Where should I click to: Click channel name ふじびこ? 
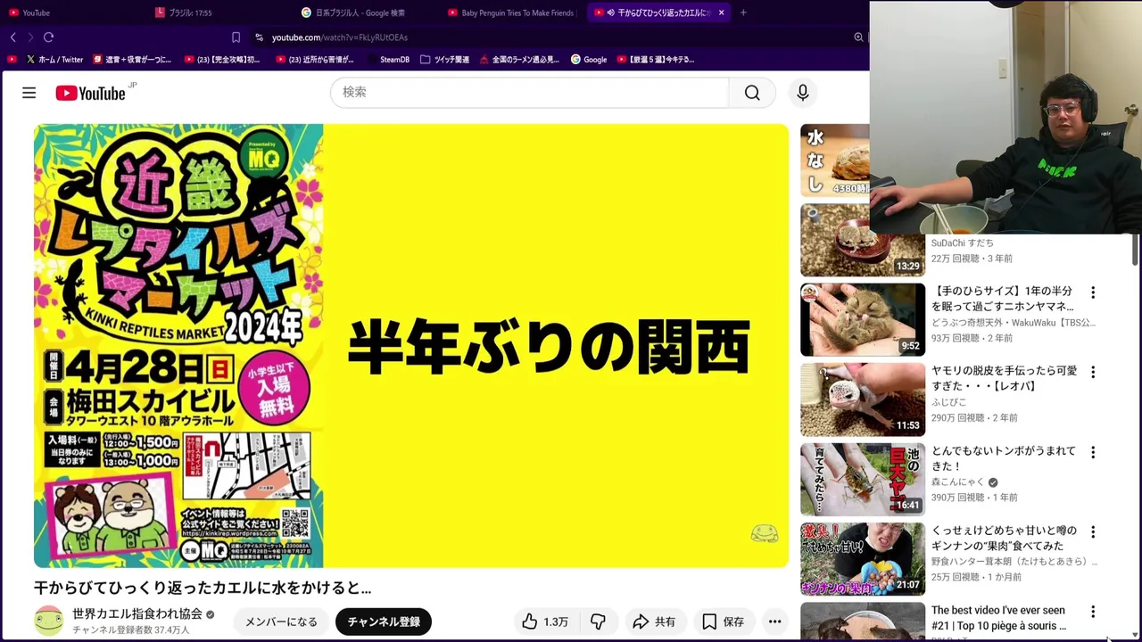(x=948, y=402)
